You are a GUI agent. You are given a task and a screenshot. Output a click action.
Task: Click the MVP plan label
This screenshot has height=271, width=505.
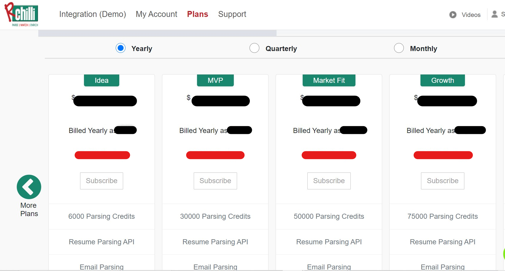pyautogui.click(x=215, y=80)
